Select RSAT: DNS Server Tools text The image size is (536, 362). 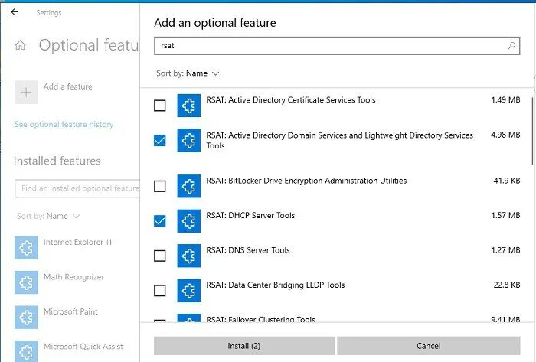pyautogui.click(x=248, y=250)
